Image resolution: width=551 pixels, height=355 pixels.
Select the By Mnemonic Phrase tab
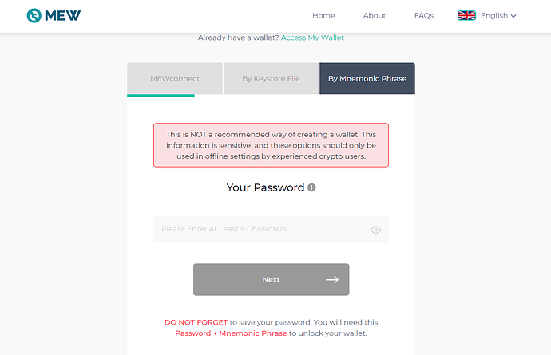367,79
